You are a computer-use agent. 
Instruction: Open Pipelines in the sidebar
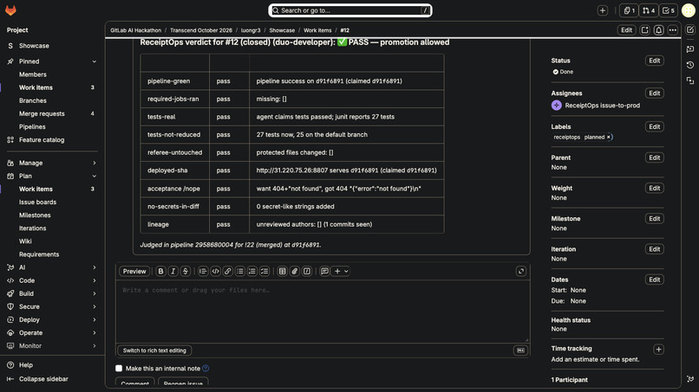(x=32, y=126)
